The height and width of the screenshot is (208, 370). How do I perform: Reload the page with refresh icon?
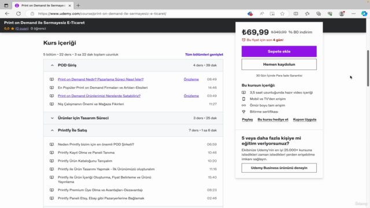[18, 14]
